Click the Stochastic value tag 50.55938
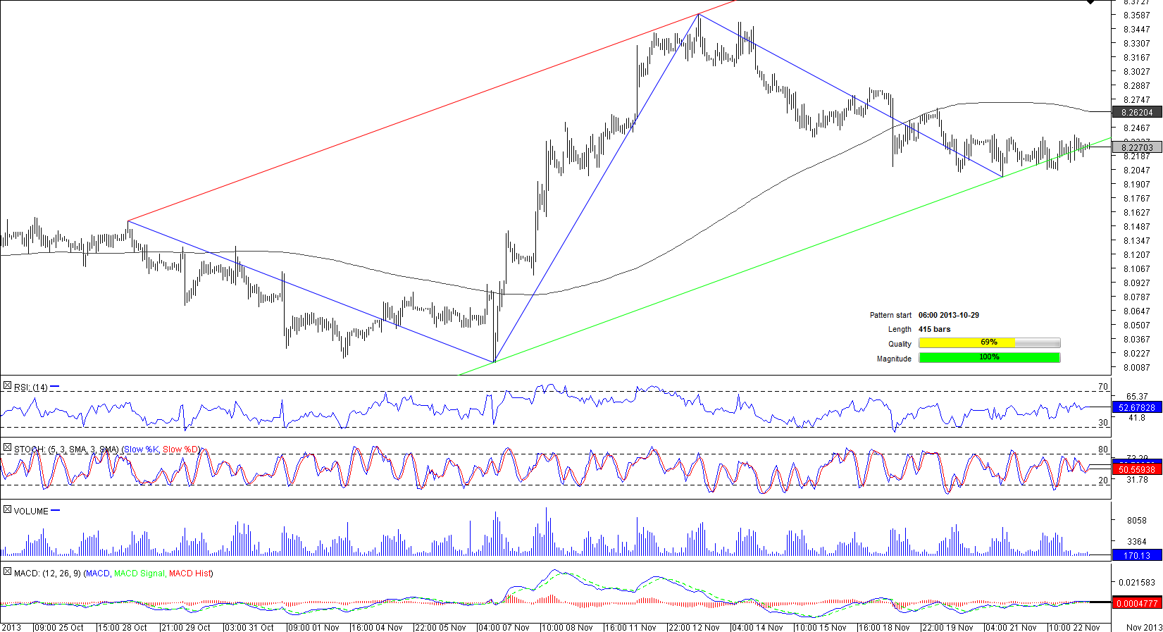The width and height of the screenshot is (1163, 632). point(1136,469)
